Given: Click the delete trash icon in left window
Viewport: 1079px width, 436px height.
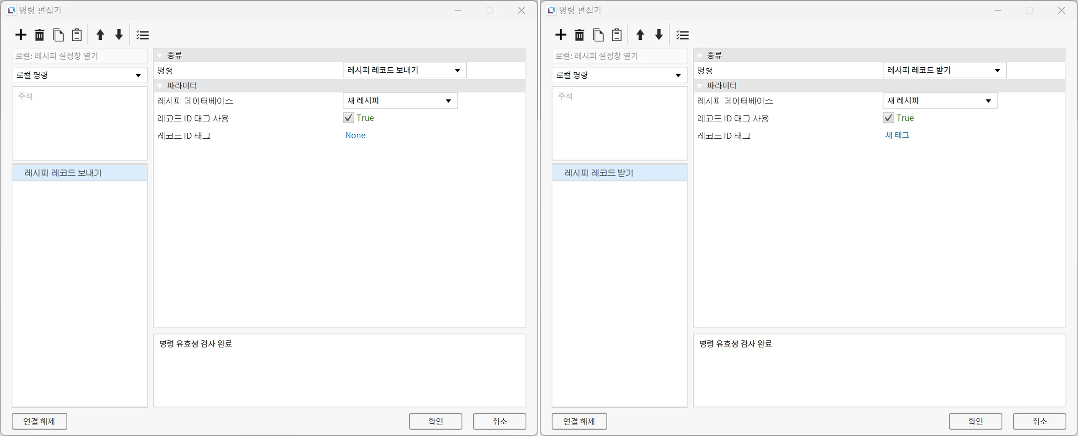Looking at the screenshot, I should pos(40,35).
